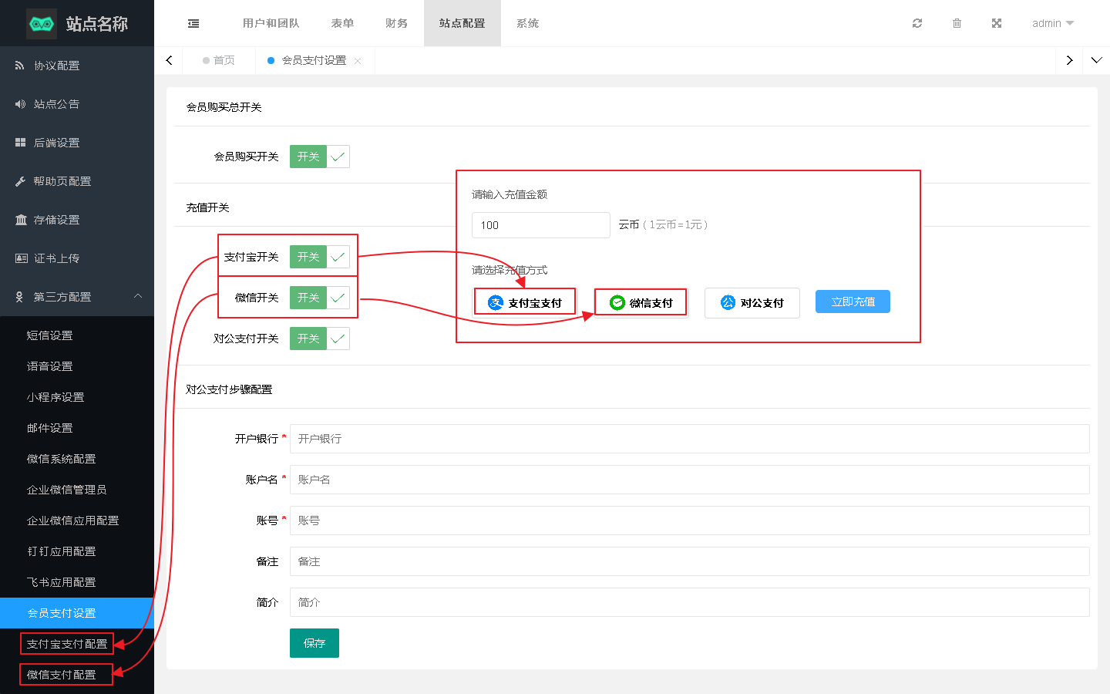Open 站点公告 in the sidebar
Viewport: 1110px width, 694px height.
(56, 104)
